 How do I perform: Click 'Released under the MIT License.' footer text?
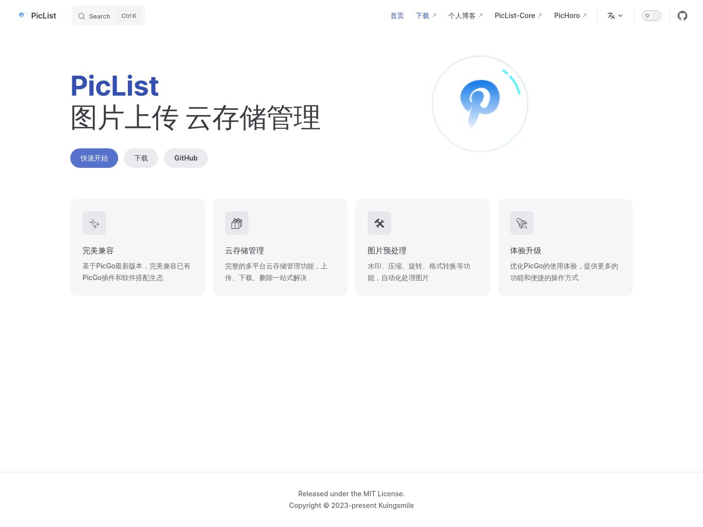coord(351,494)
